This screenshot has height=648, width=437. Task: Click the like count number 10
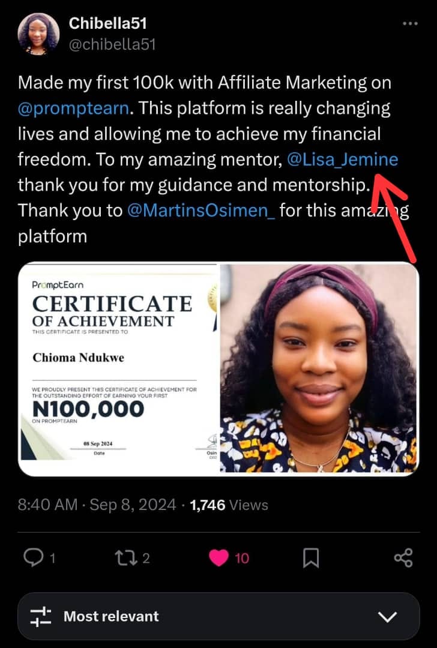pos(241,559)
